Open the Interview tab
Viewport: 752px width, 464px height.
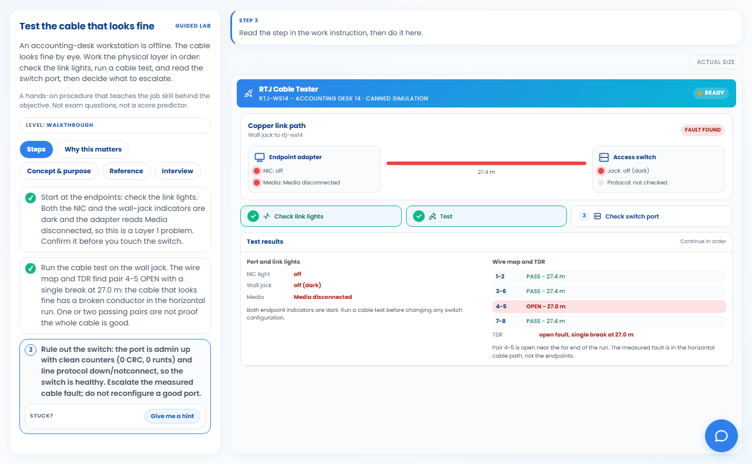point(177,171)
